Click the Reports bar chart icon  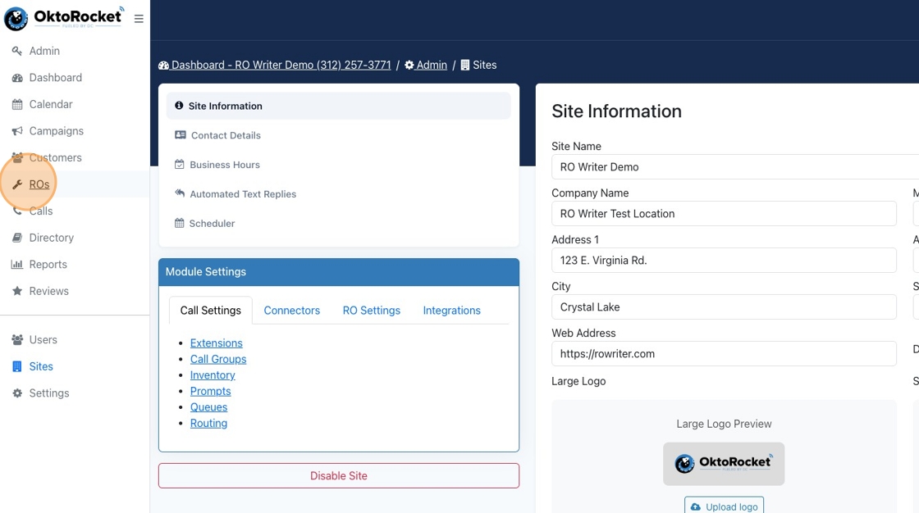pos(17,265)
